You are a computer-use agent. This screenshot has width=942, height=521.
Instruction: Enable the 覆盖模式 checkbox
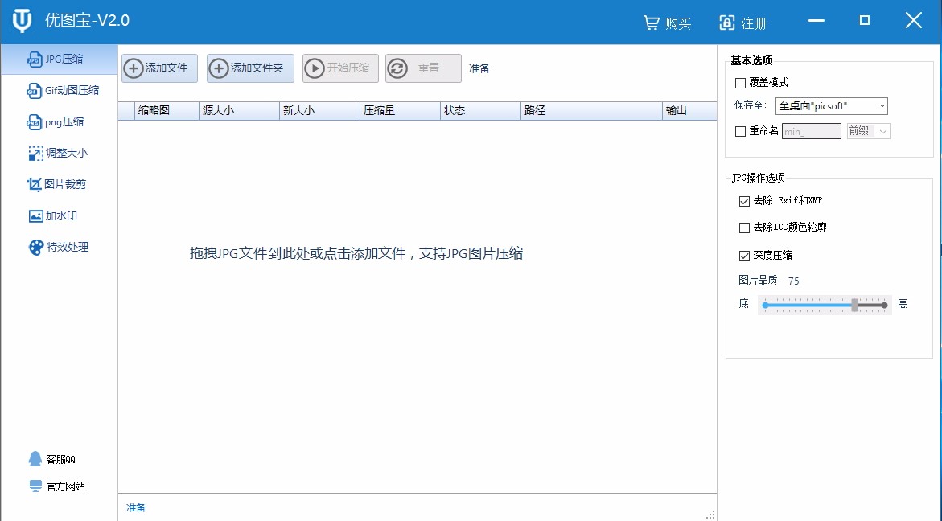(x=741, y=83)
